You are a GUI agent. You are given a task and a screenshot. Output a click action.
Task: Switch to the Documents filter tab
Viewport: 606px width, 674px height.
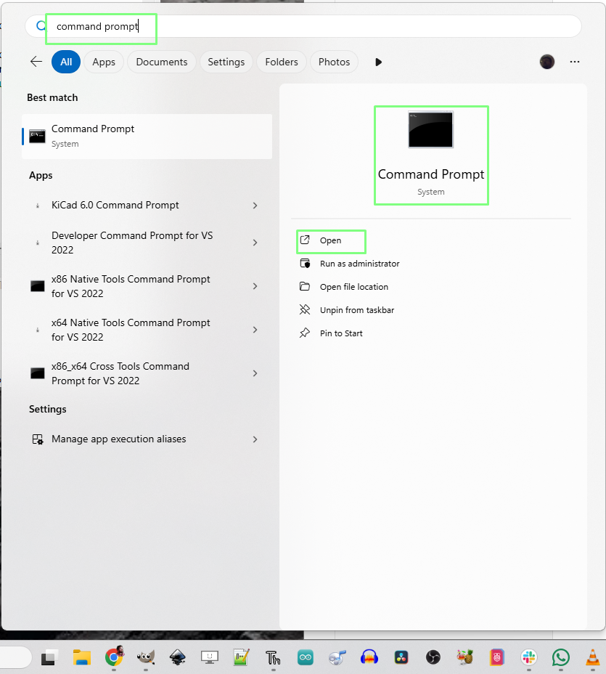(x=162, y=62)
